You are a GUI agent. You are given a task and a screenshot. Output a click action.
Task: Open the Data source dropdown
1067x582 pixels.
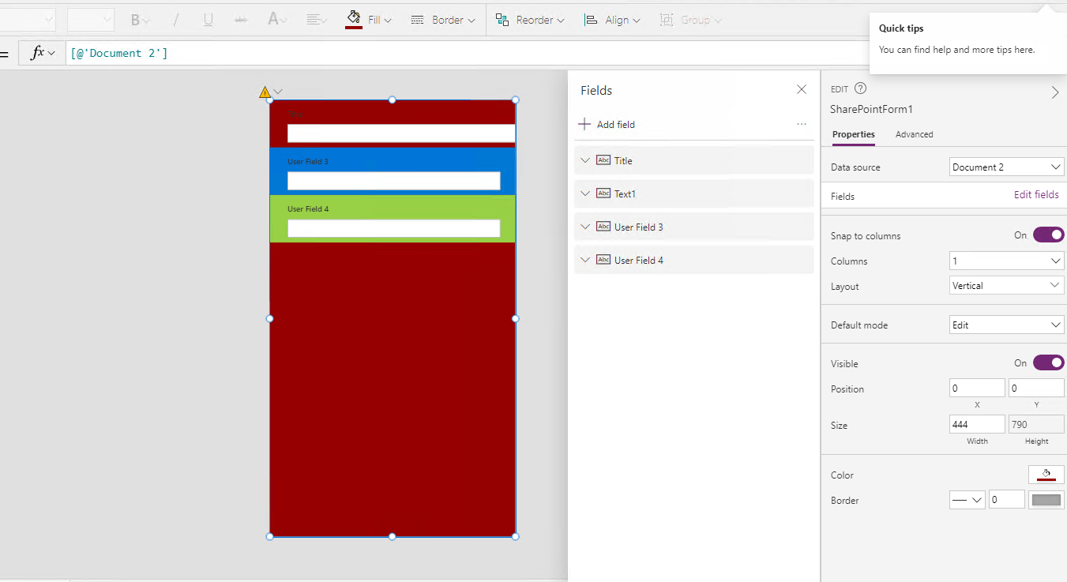click(1006, 167)
